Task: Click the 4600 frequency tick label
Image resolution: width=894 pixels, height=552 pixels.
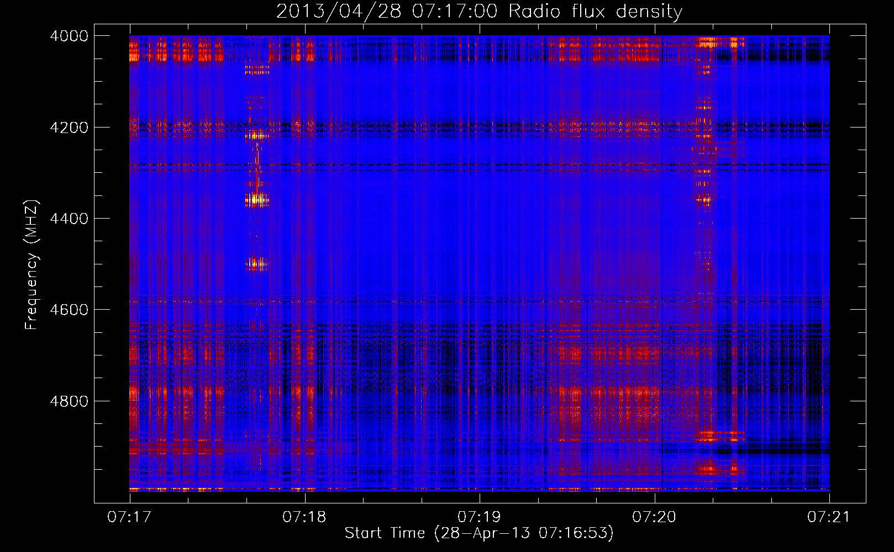Action: click(x=69, y=310)
